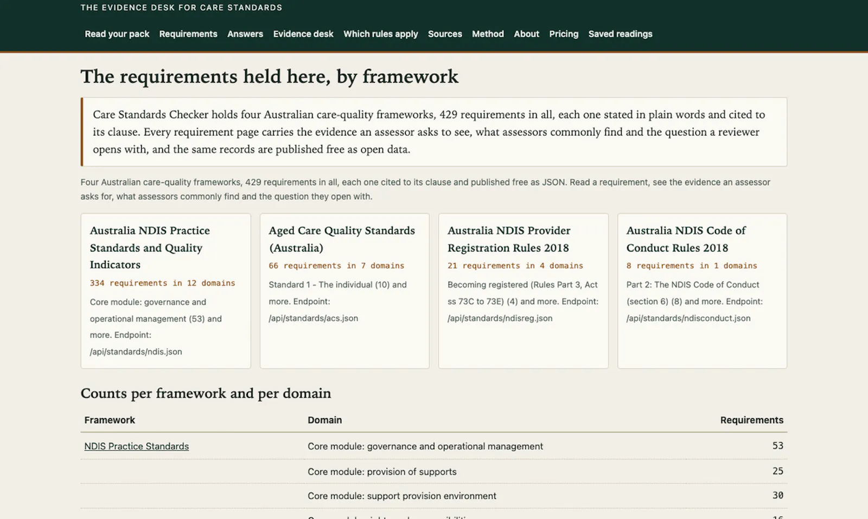Image resolution: width=868 pixels, height=519 pixels.
Task: Open the Answers page
Action: 245,34
